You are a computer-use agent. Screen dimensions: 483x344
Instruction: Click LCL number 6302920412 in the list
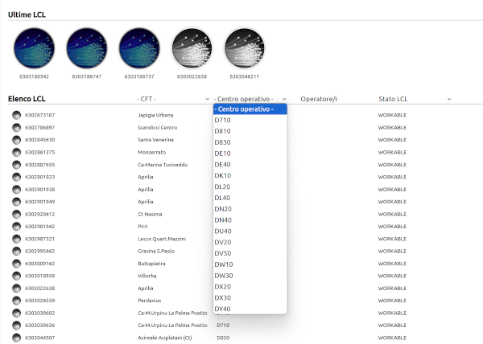point(40,214)
